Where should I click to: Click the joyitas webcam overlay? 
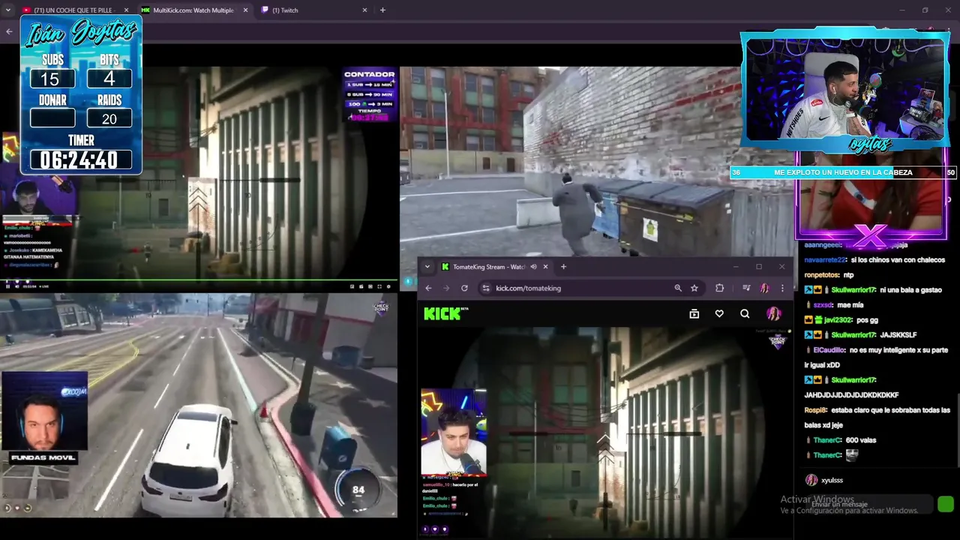coord(845,91)
